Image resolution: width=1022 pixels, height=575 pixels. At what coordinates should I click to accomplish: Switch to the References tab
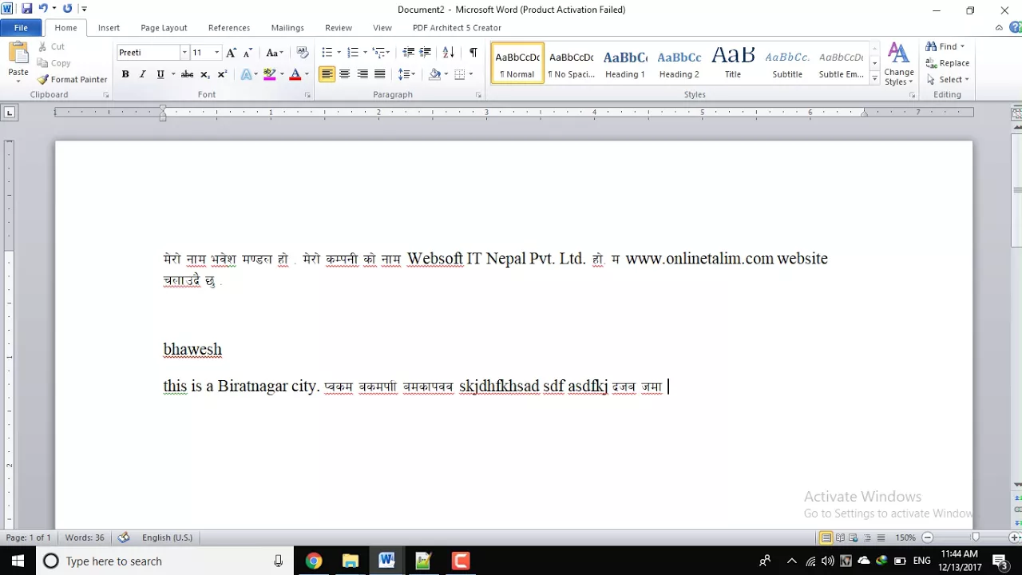(x=229, y=27)
